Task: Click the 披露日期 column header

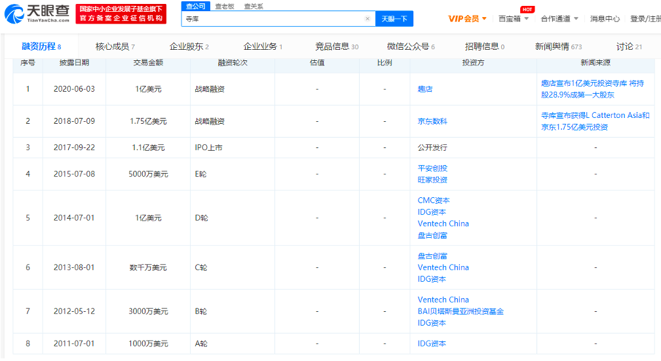Action: click(x=74, y=62)
